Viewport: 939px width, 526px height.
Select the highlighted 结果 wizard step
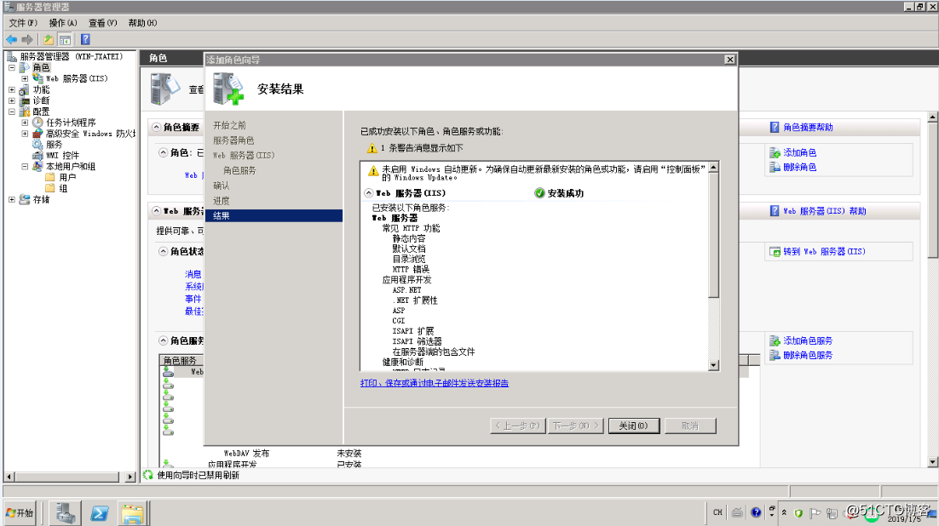click(x=274, y=215)
